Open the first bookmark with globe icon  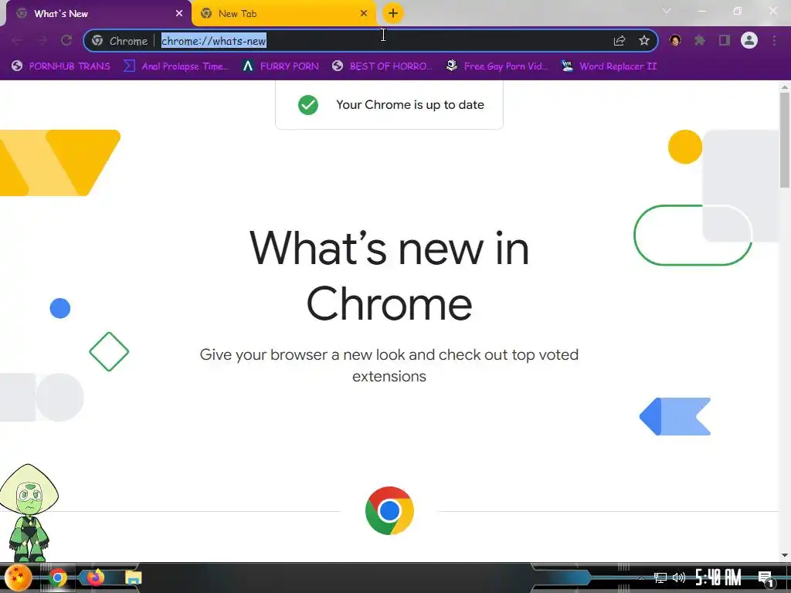tap(60, 66)
